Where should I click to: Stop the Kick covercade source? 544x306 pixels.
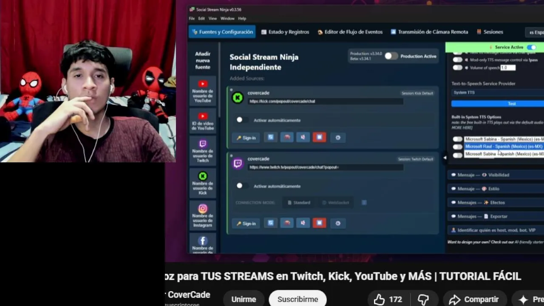point(319,137)
